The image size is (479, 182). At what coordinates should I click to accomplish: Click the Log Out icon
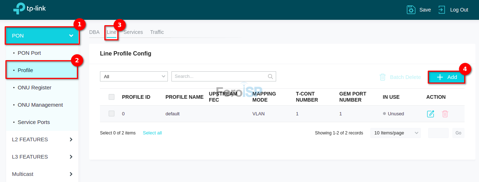tap(442, 10)
